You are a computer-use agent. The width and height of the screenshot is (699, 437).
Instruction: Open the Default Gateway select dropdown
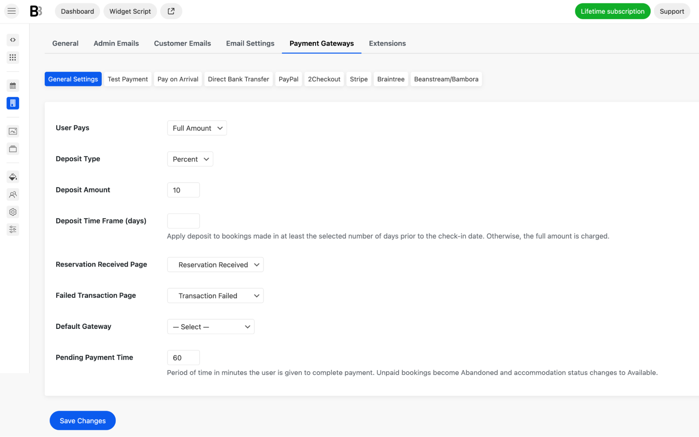tap(211, 327)
